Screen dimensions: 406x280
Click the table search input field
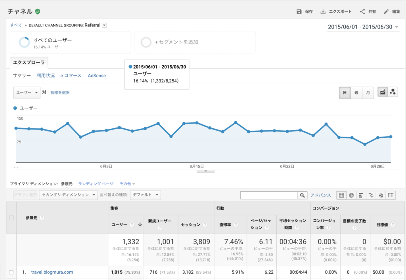269,195
